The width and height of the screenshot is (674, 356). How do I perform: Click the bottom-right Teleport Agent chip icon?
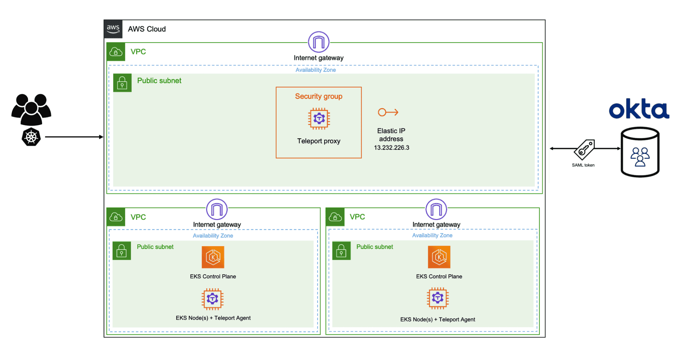click(x=438, y=298)
